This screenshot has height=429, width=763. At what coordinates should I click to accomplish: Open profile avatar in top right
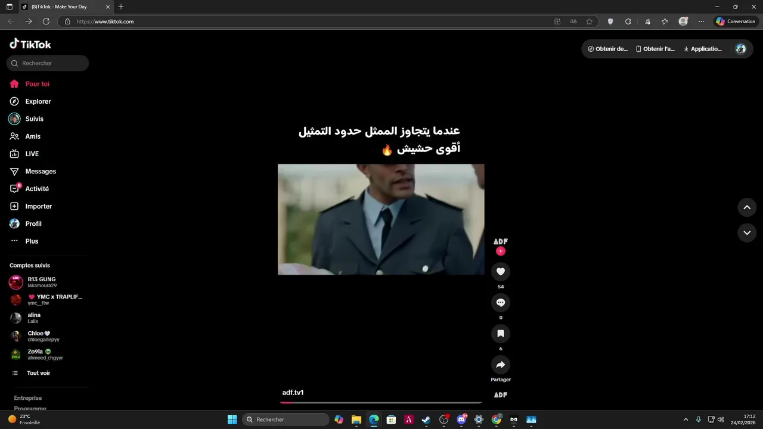point(741,49)
